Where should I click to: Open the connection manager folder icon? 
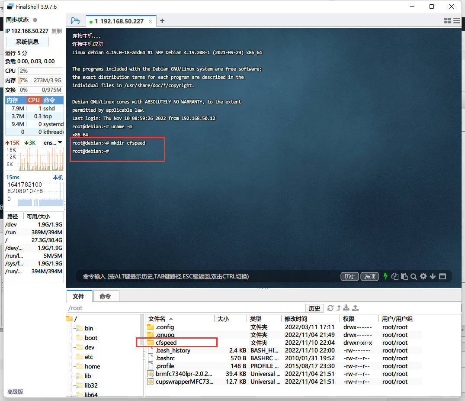[x=76, y=21]
